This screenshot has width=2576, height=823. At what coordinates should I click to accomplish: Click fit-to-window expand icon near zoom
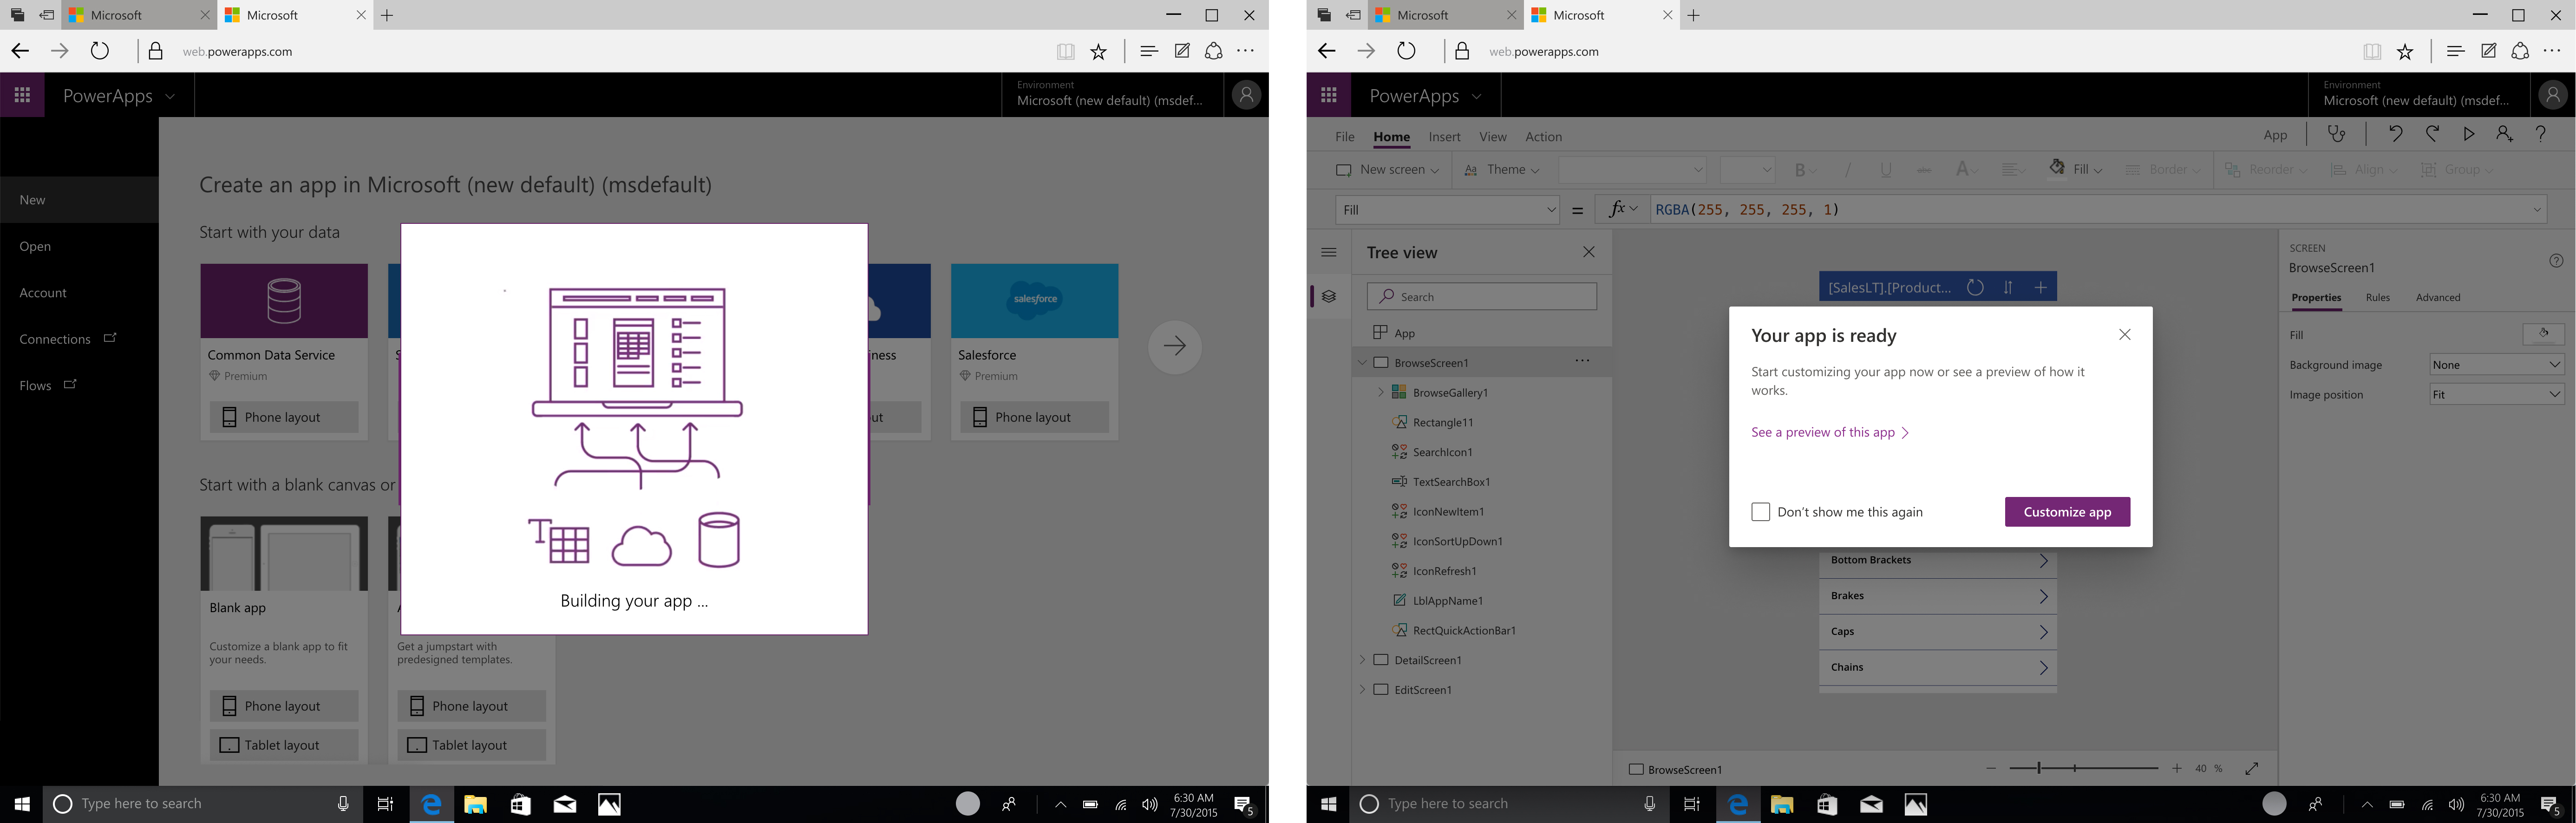click(2251, 768)
